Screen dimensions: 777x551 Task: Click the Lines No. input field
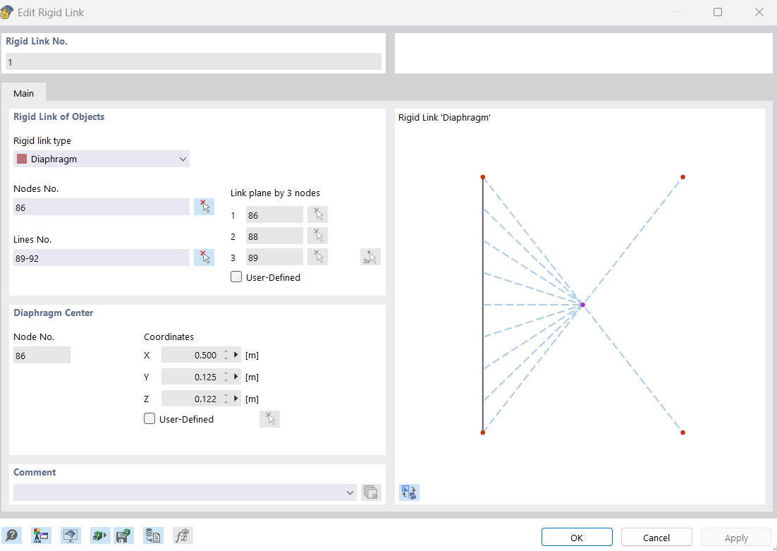click(x=101, y=258)
